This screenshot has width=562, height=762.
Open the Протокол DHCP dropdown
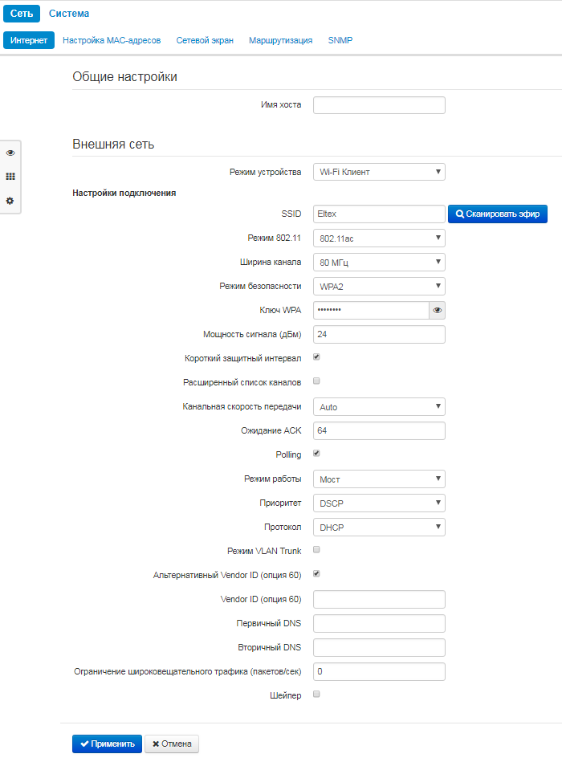tap(379, 527)
